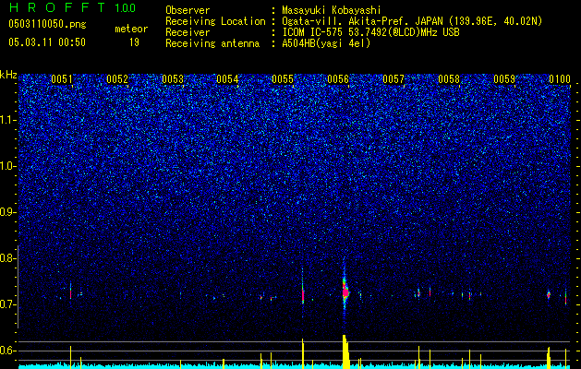Click the 0051 time marker
581x369 pixels.
[x=62, y=79]
